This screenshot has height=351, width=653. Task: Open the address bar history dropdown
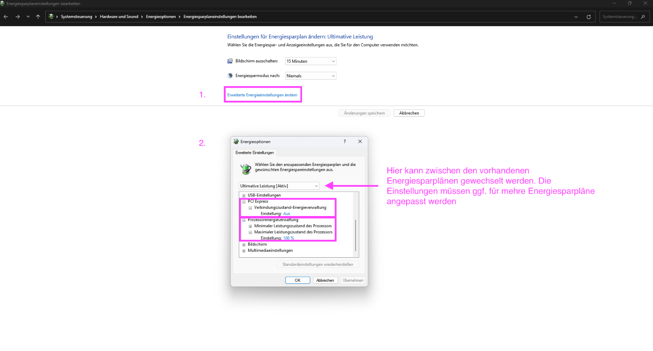coord(576,17)
